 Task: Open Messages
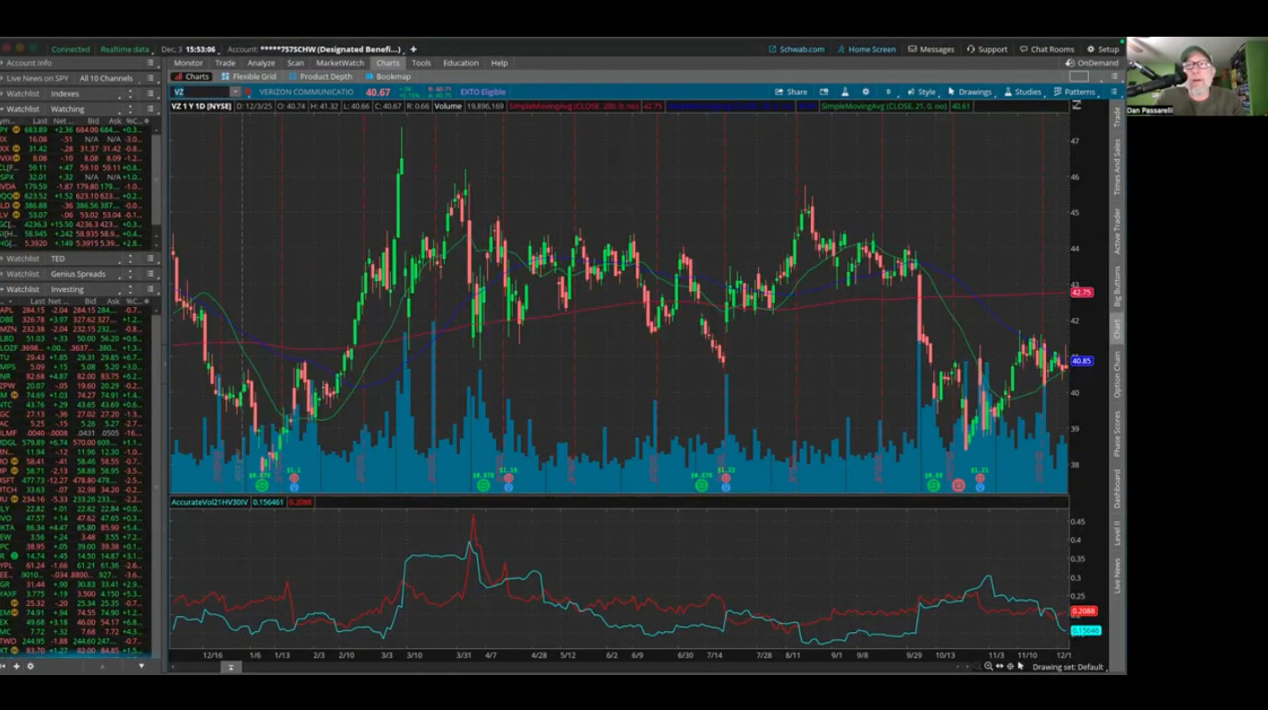pos(931,49)
